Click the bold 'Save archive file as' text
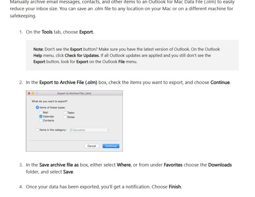 pyautogui.click(x=59, y=165)
